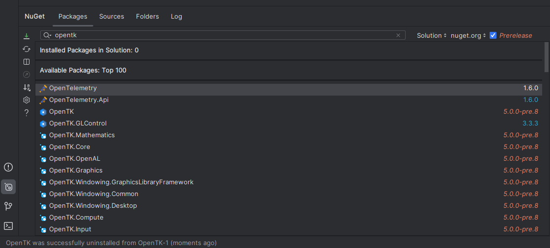Disable the Prerelease checkbox
Viewport: 550px width, 248px height.
point(493,35)
